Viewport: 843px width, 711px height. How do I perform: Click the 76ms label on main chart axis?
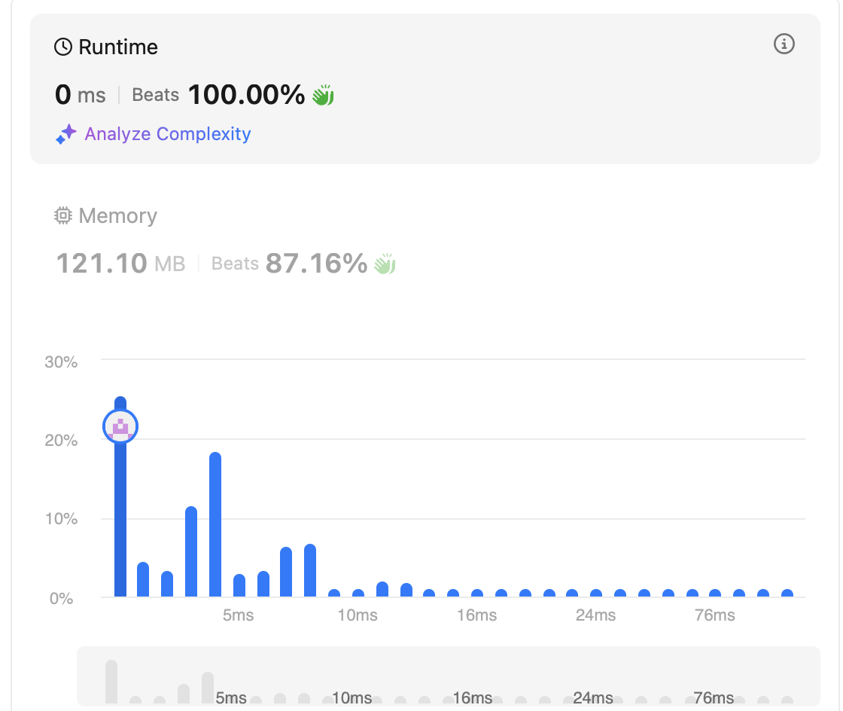point(714,615)
